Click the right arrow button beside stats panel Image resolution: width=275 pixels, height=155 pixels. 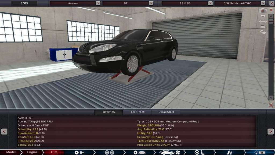(270, 131)
